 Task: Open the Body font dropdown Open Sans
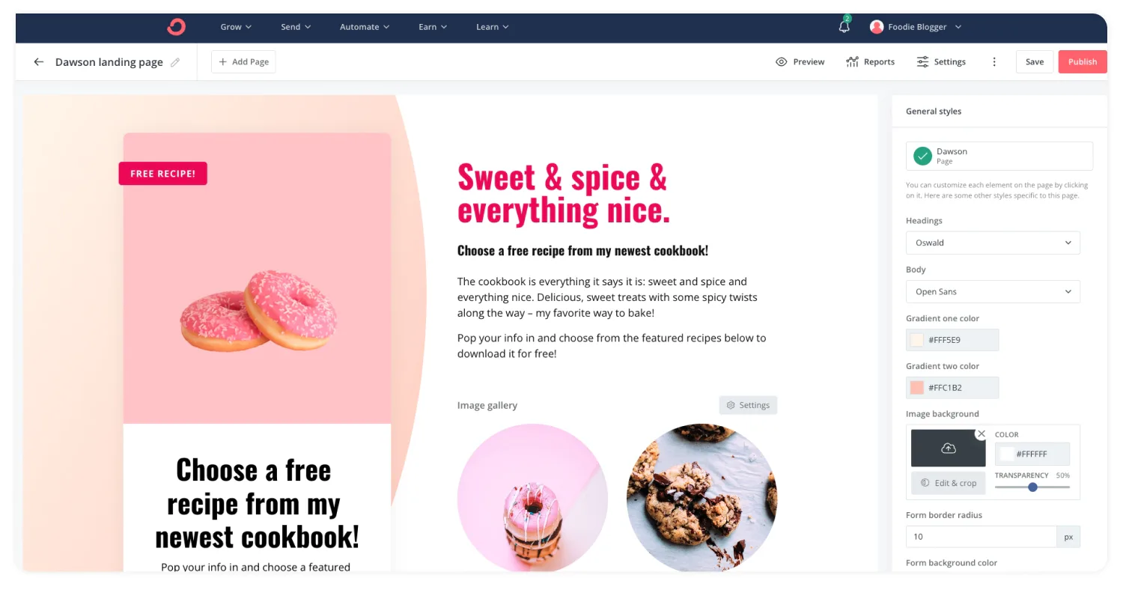[993, 291]
